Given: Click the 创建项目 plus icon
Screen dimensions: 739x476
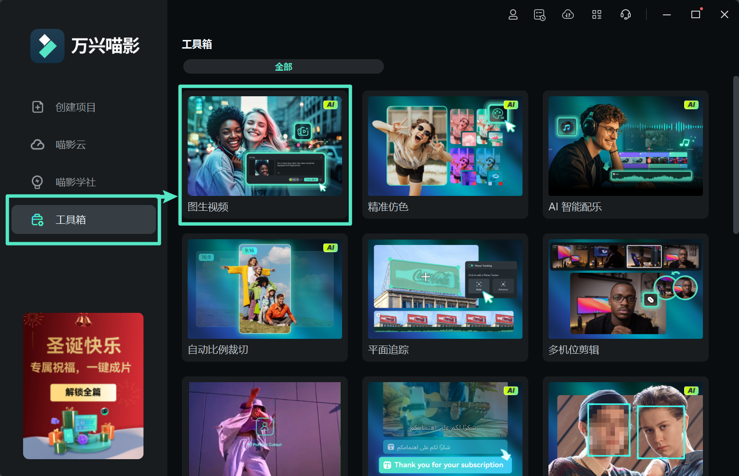Looking at the screenshot, I should tap(38, 107).
